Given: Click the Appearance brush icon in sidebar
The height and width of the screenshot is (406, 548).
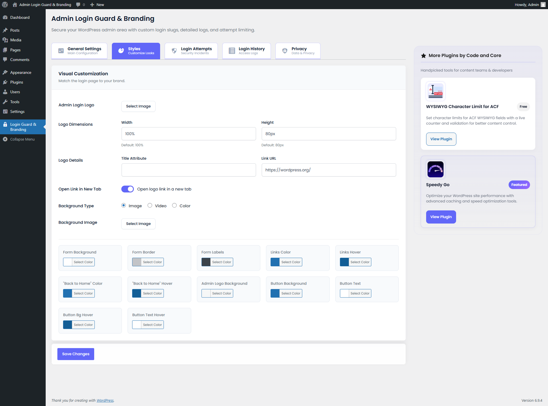Looking at the screenshot, I should pyautogui.click(x=5, y=72).
